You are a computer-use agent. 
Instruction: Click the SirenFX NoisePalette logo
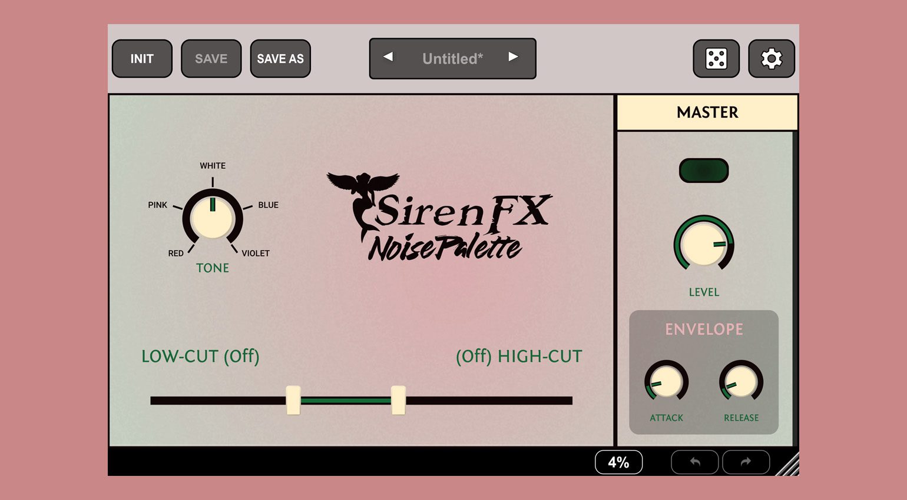[440, 217]
